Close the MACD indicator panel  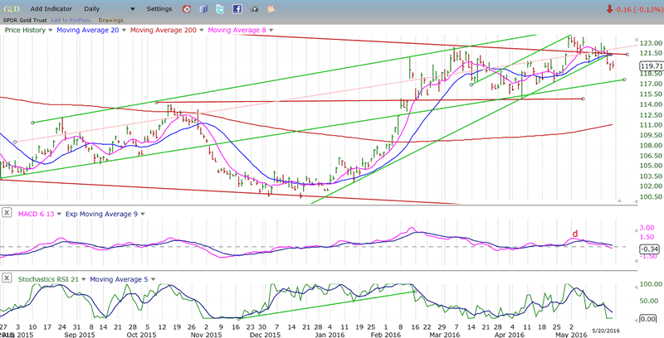[7, 214]
